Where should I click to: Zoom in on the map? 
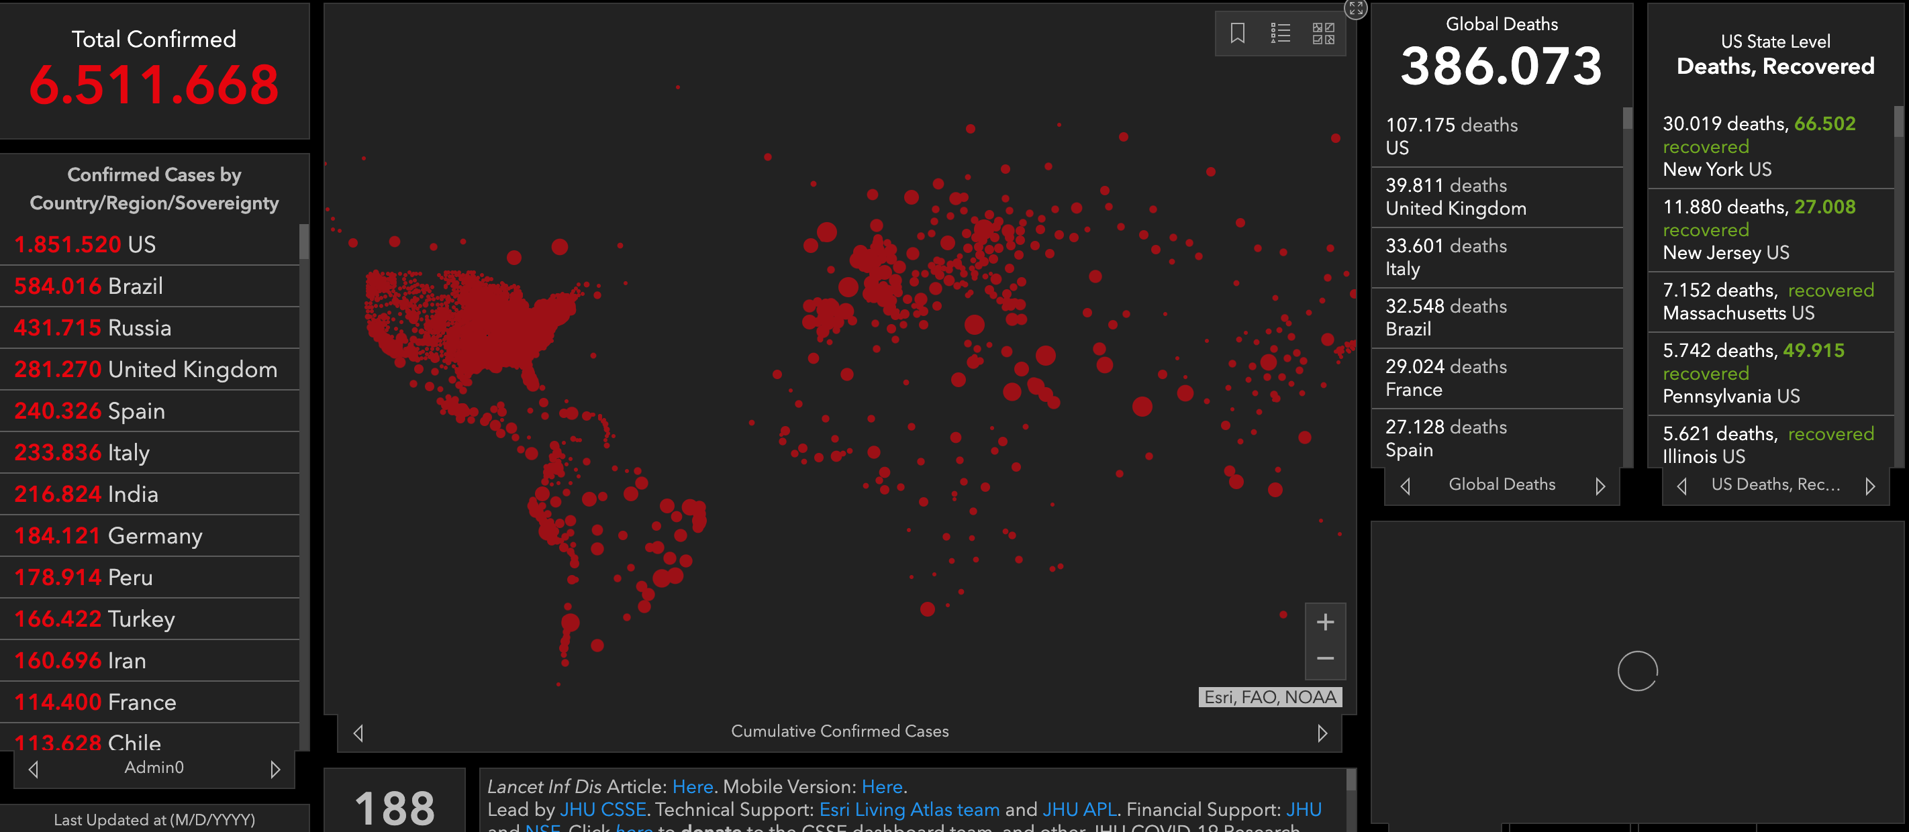coord(1325,623)
